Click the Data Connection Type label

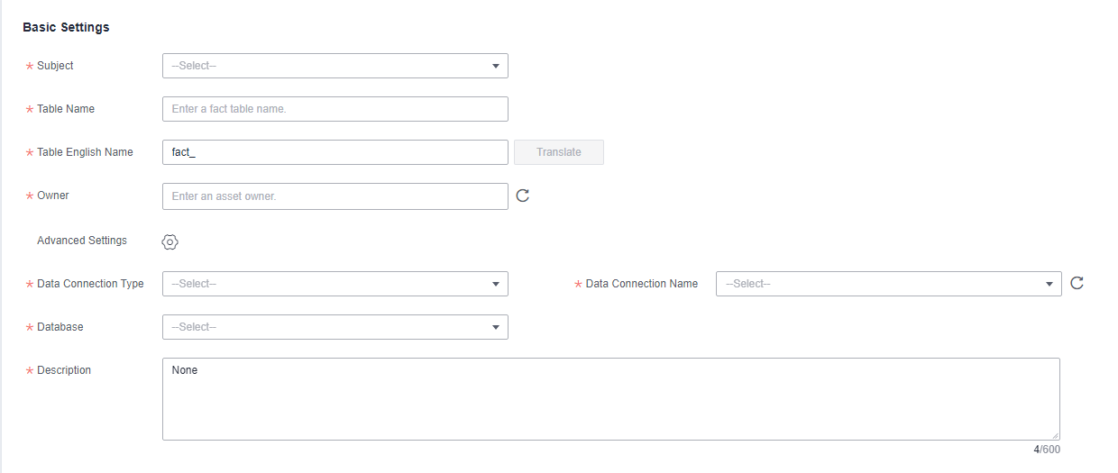tap(90, 284)
